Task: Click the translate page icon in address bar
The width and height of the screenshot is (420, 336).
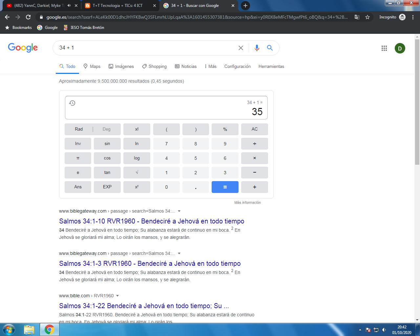Action: 357,17
